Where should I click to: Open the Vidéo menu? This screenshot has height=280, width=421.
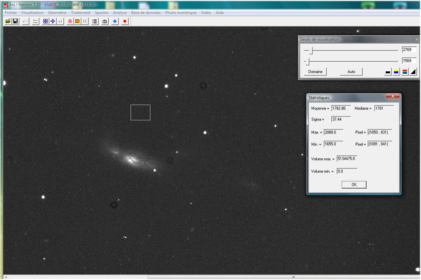(206, 13)
